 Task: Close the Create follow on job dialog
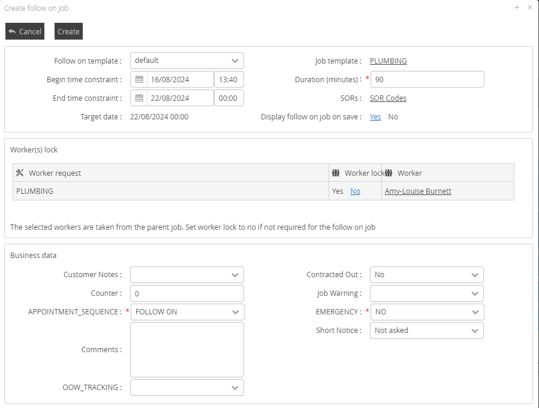pyautogui.click(x=530, y=8)
